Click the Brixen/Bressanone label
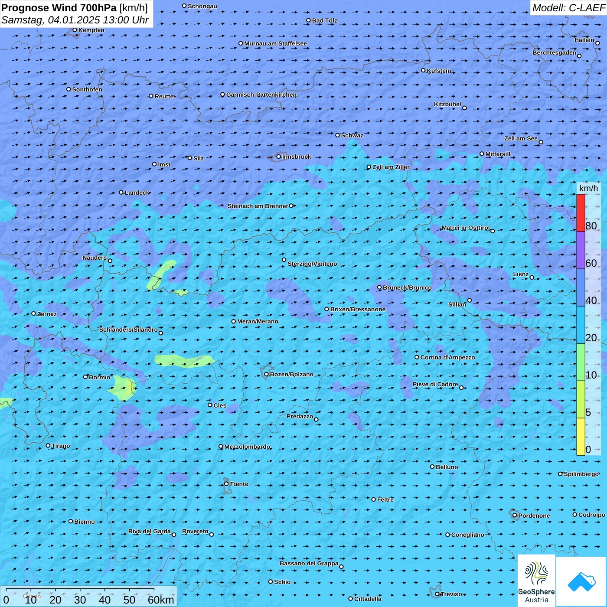 358,309
